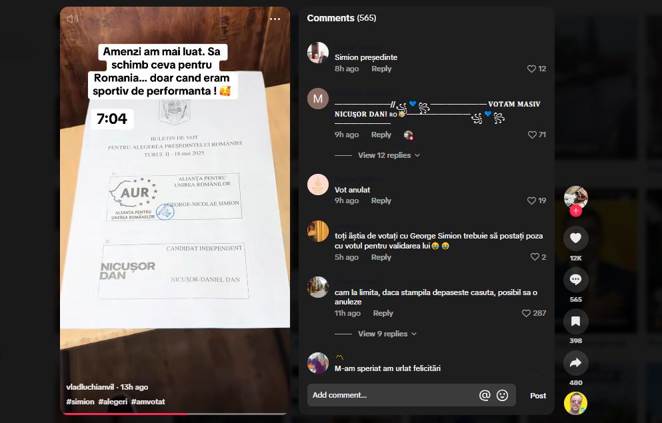Mute the video with the speaker icon
662x423 pixels.
pyautogui.click(x=72, y=19)
